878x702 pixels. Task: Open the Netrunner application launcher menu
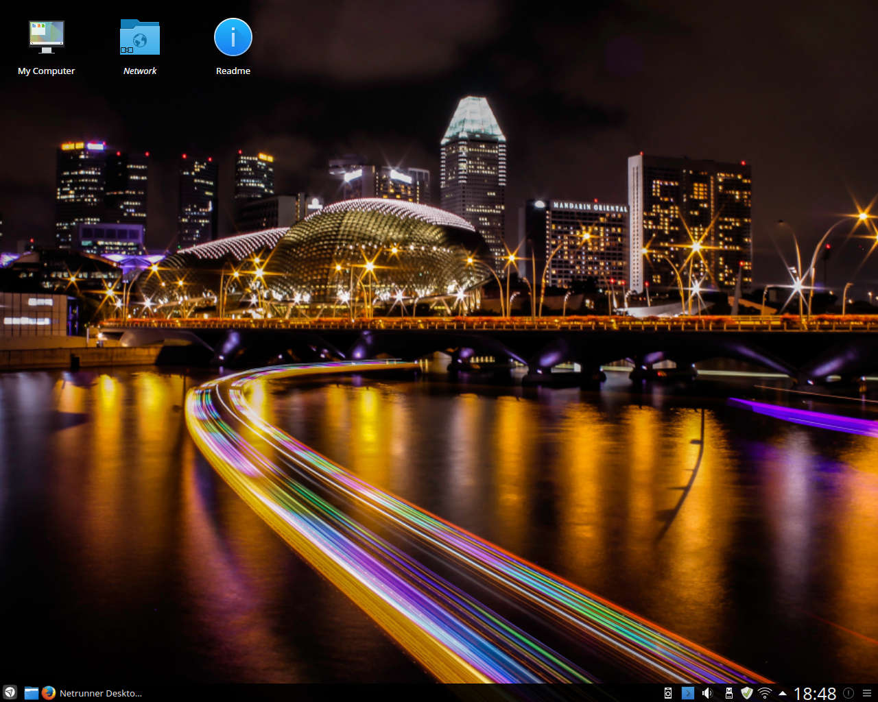(10, 692)
